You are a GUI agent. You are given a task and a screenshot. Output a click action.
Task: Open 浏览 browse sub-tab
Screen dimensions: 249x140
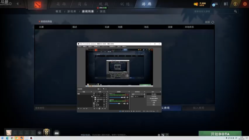[x=103, y=12]
